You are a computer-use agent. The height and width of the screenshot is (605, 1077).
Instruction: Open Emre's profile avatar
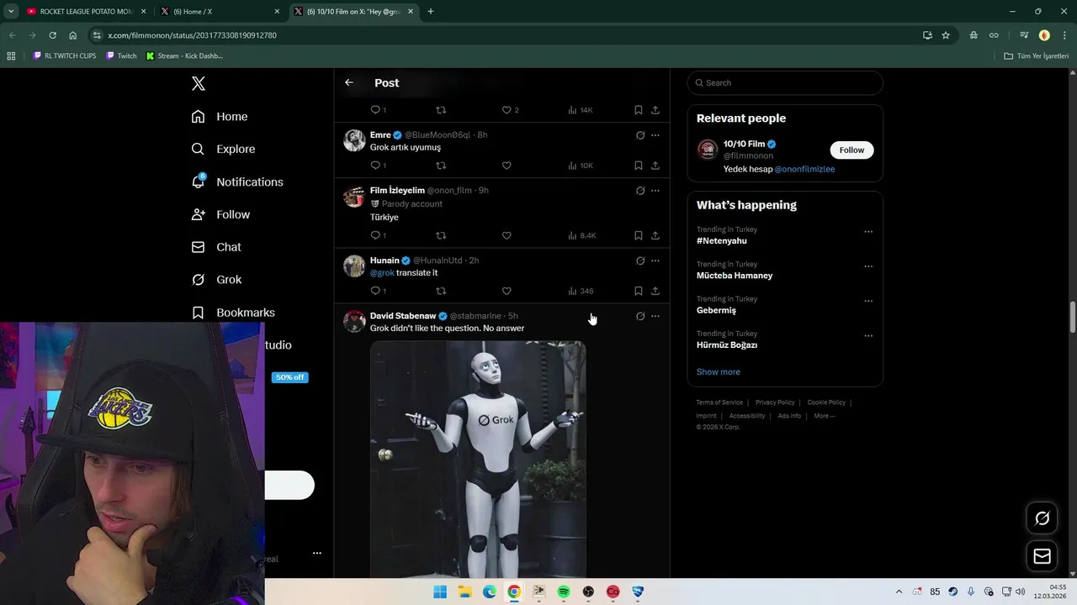354,140
